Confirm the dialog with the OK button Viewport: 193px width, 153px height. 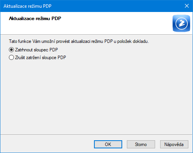[108, 144]
